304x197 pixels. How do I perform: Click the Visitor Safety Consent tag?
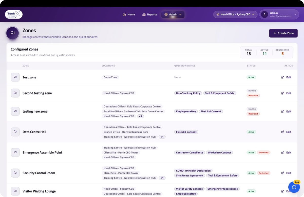coord(189,189)
